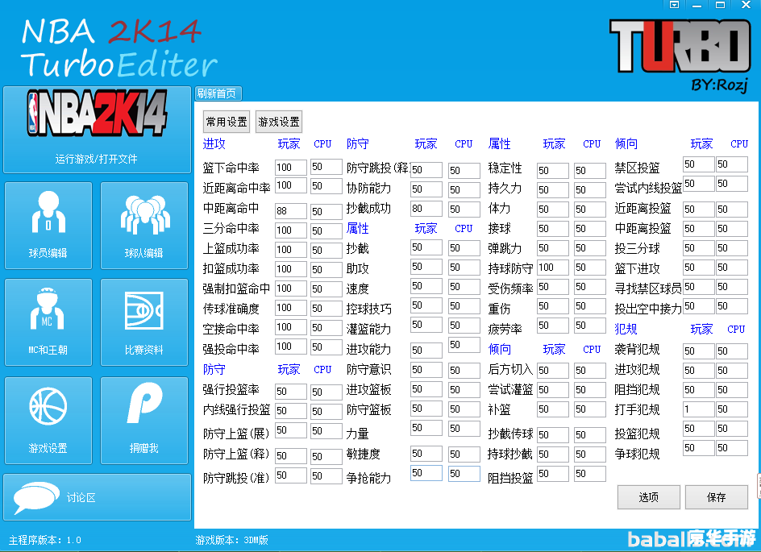Click the 禁区投篮 player value field
The width and height of the screenshot is (761, 552).
click(x=698, y=164)
